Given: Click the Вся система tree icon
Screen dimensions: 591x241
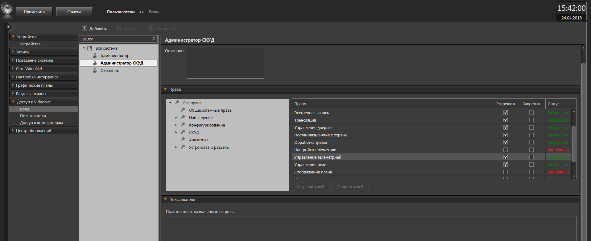Looking at the screenshot, I should [x=90, y=48].
